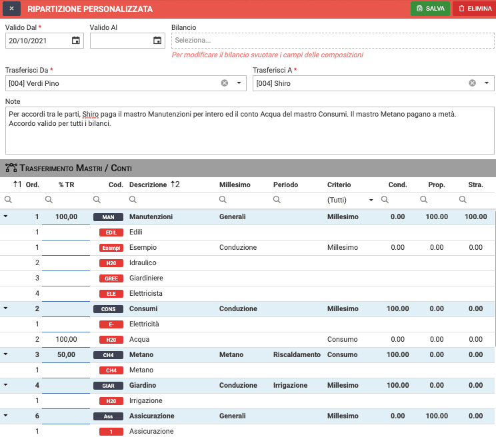Click the table's vertical scrollbar
496x439 pixels.
495,278
